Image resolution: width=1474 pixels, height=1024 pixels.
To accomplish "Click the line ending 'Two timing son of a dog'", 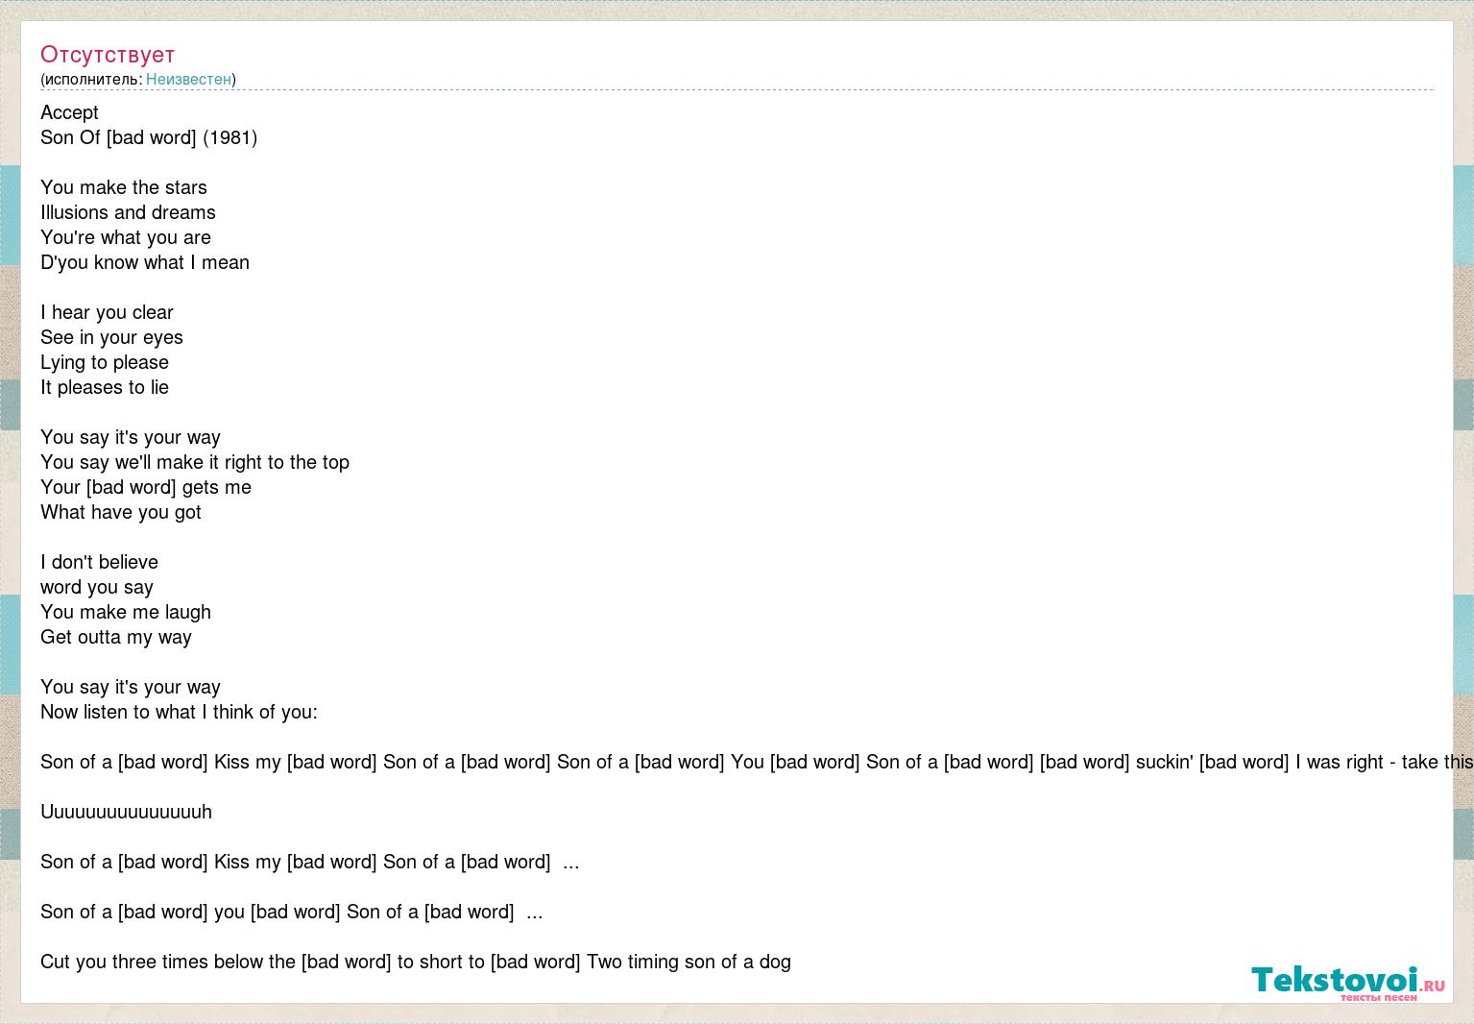I will [416, 962].
